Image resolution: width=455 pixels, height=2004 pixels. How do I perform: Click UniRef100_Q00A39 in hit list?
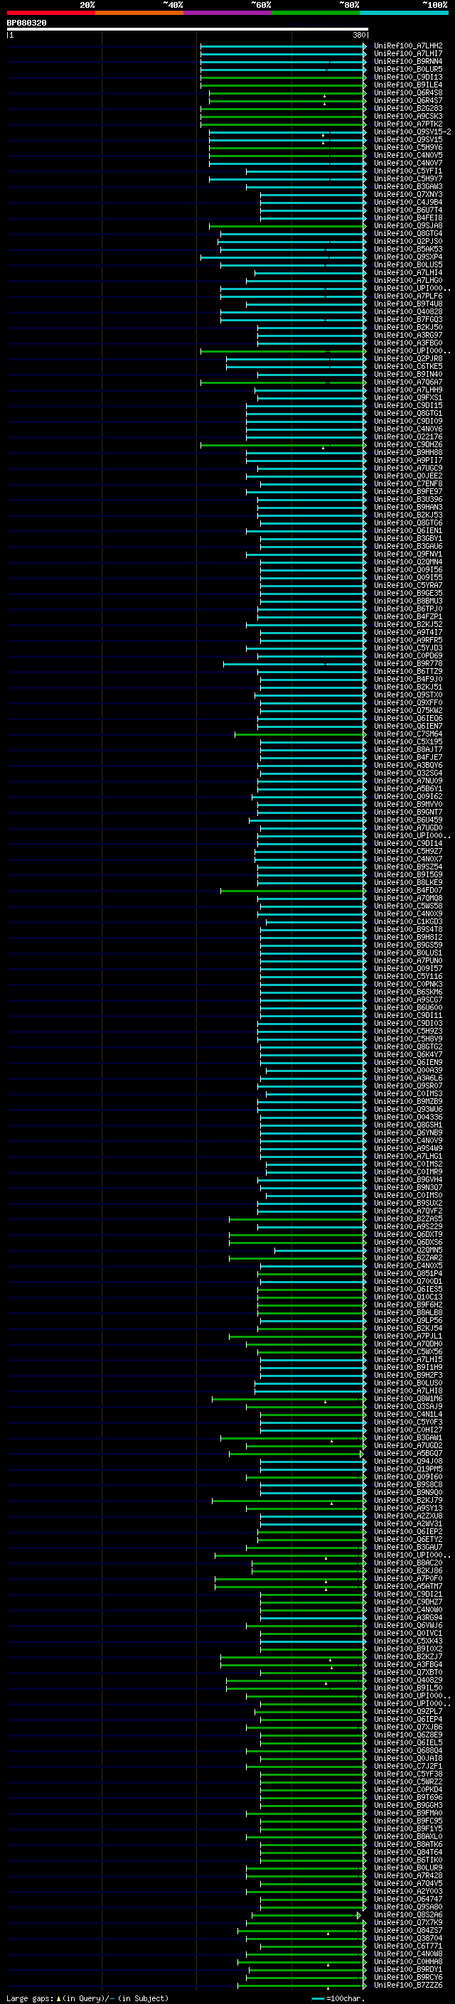407,1070
